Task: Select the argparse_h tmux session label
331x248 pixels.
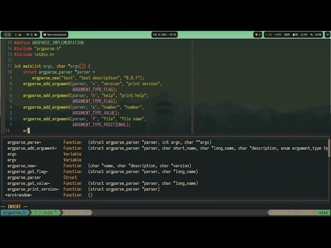Action: [x=14, y=212]
